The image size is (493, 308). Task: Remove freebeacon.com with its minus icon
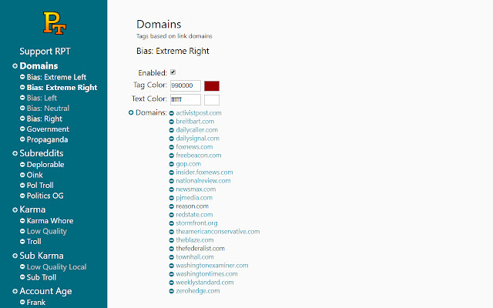172,156
